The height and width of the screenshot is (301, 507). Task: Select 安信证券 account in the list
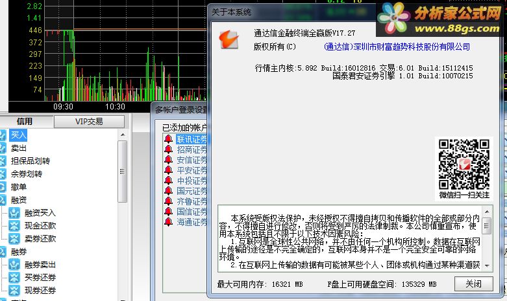pos(192,160)
